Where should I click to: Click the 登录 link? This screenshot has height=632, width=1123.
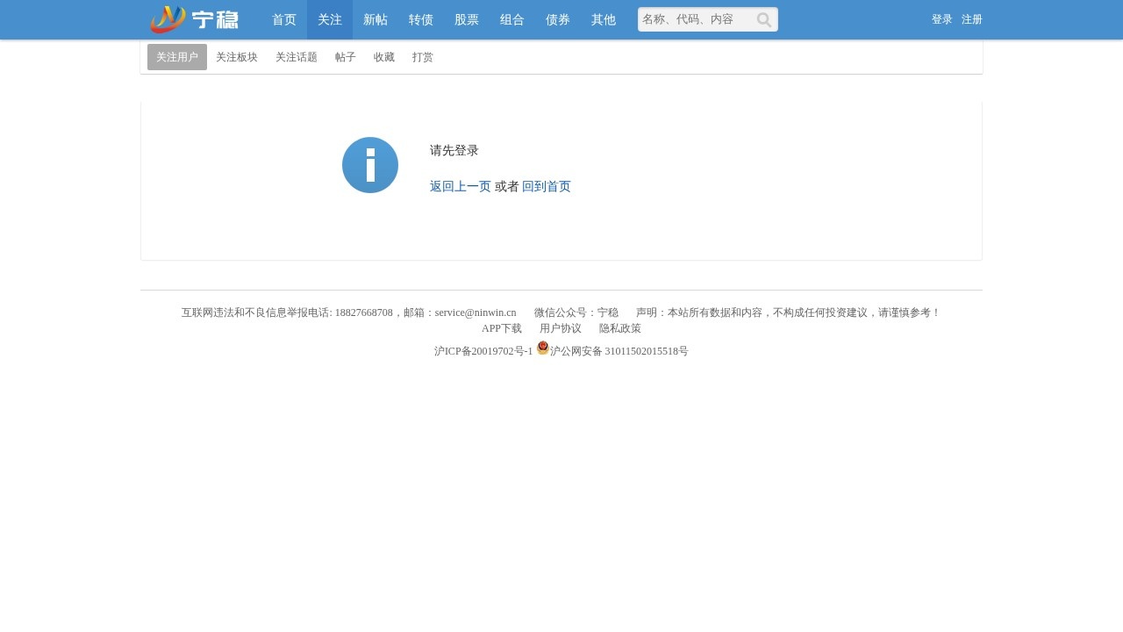pos(942,19)
